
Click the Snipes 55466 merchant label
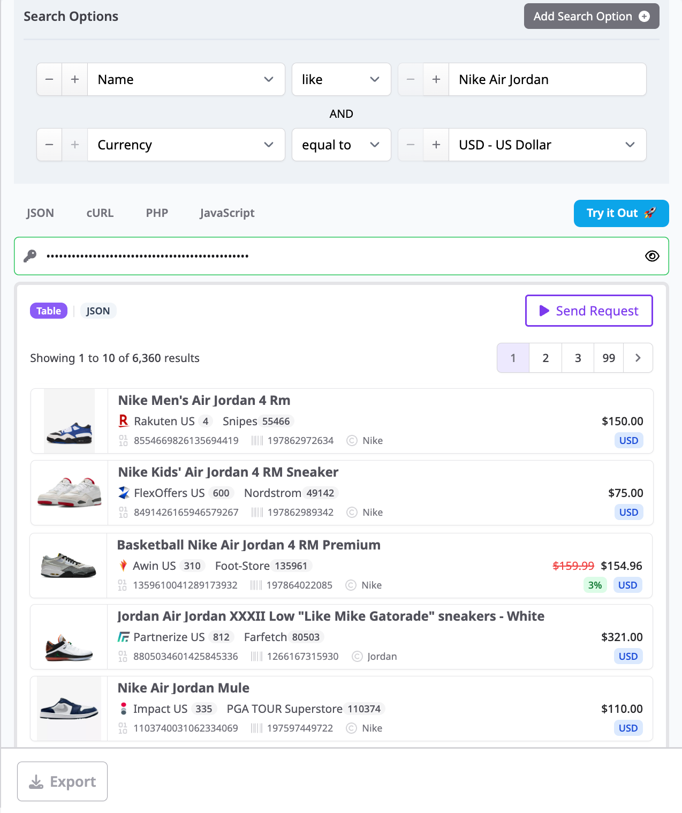click(x=259, y=421)
